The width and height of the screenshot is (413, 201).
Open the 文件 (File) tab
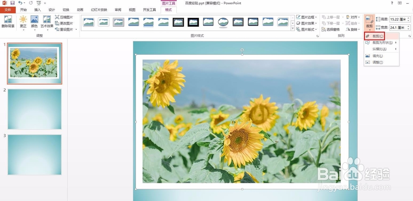point(8,10)
